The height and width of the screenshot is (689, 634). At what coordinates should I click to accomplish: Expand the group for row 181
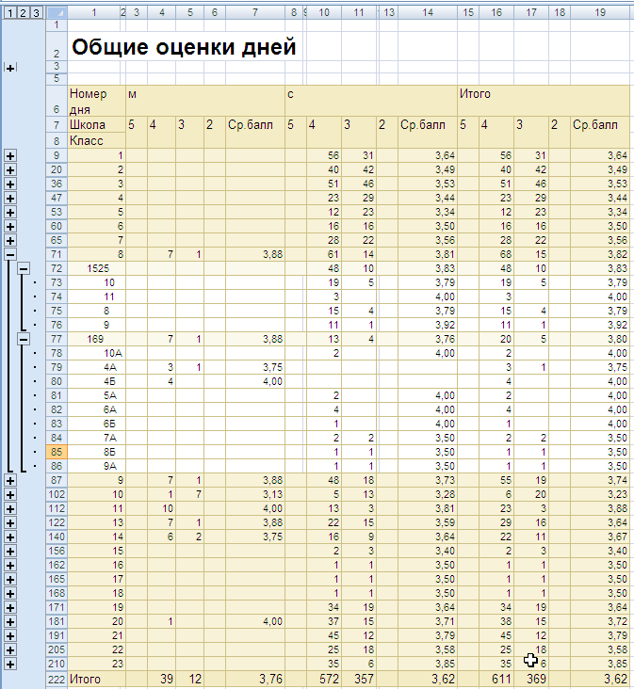(10, 622)
